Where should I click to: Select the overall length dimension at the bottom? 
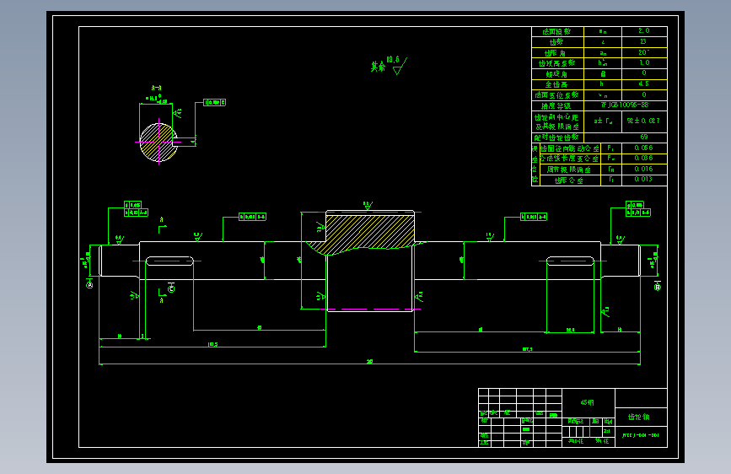coord(369,362)
